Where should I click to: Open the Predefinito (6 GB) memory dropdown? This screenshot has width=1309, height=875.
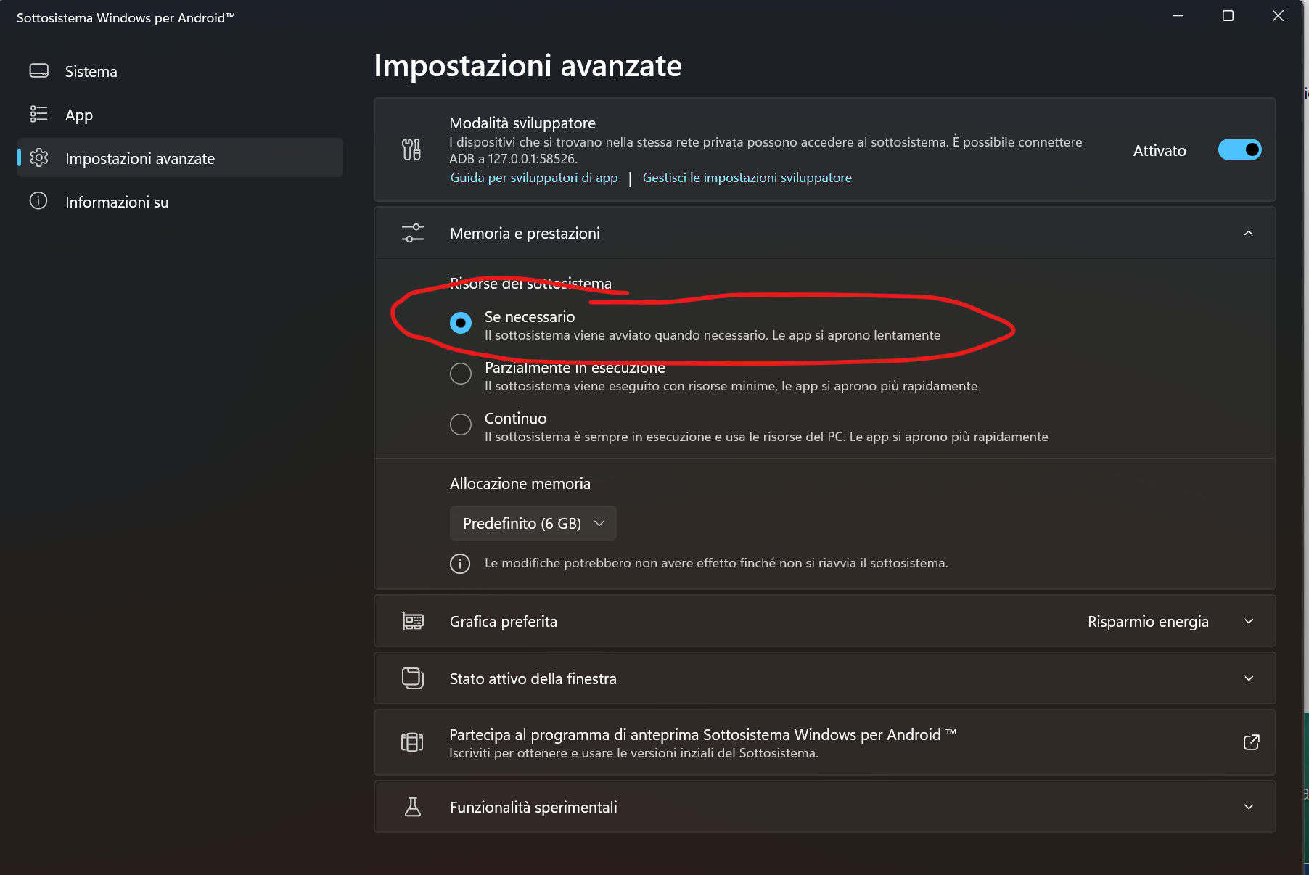[x=533, y=523]
